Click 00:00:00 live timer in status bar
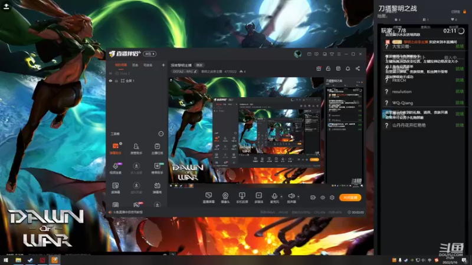Image resolution: width=472 pixels, height=265 pixels. pyautogui.click(x=356, y=212)
